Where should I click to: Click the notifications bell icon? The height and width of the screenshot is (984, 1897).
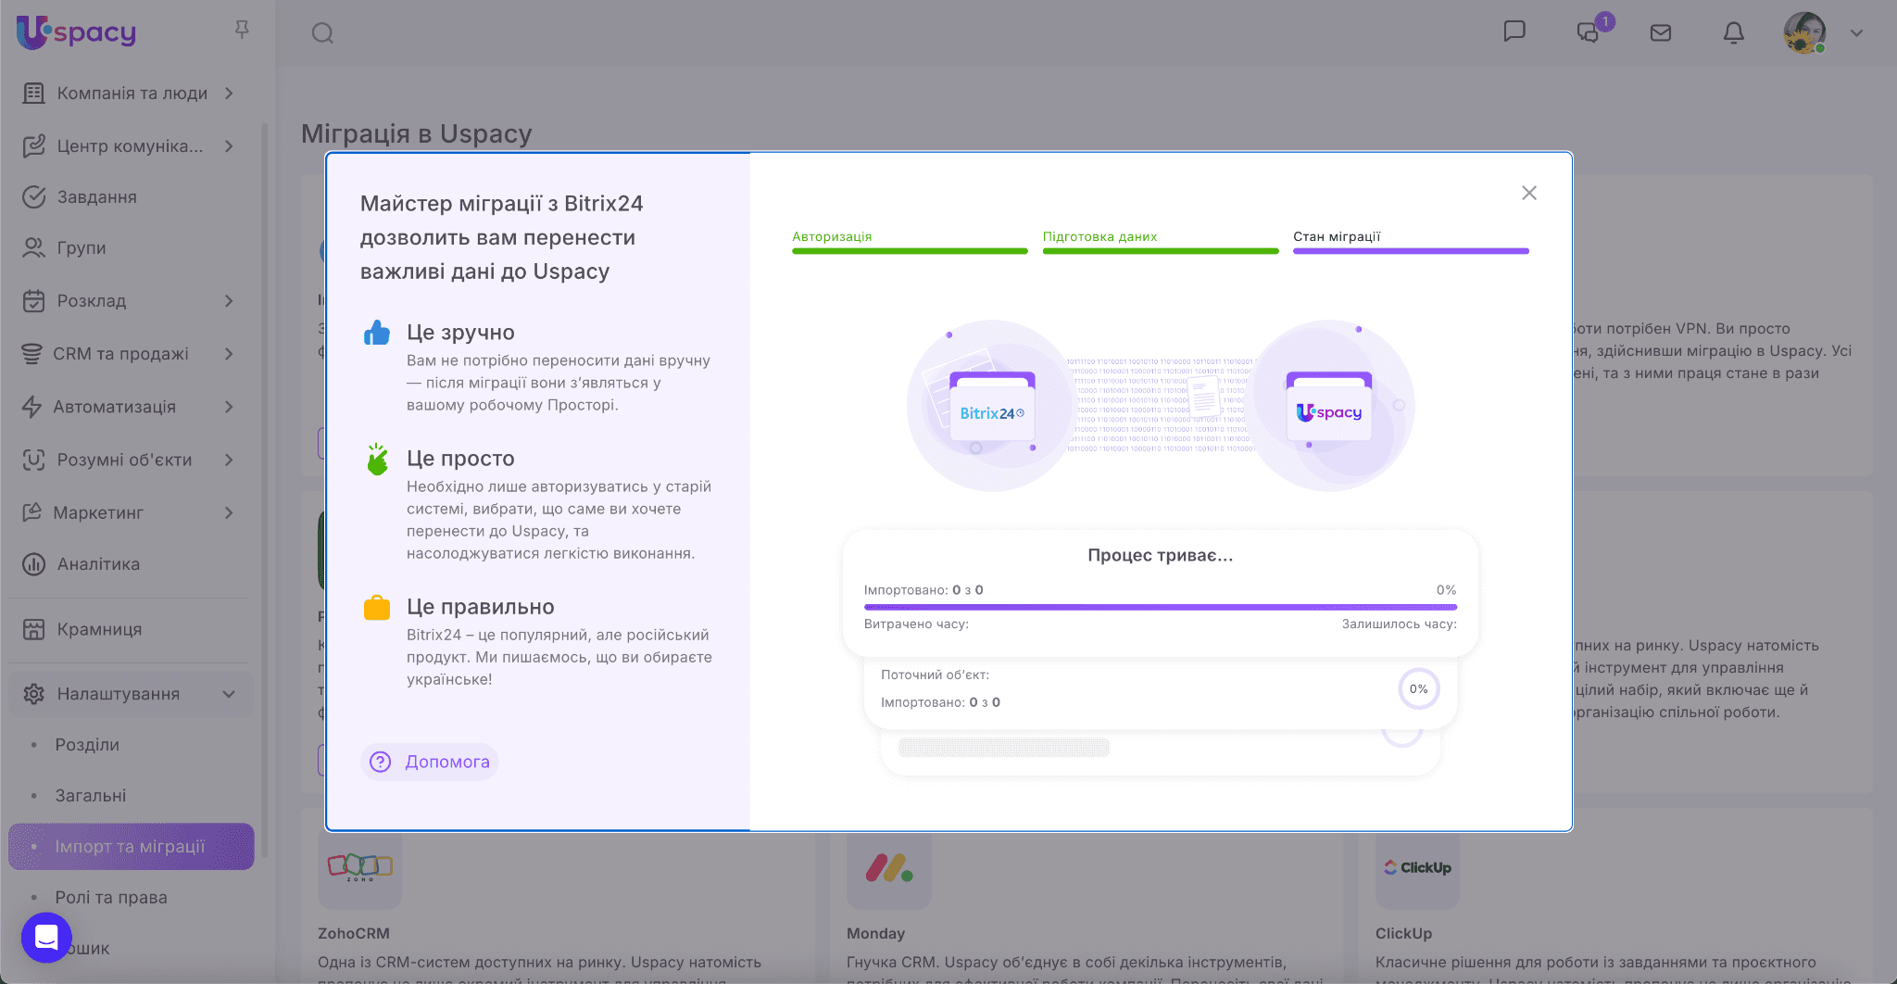[1733, 33]
